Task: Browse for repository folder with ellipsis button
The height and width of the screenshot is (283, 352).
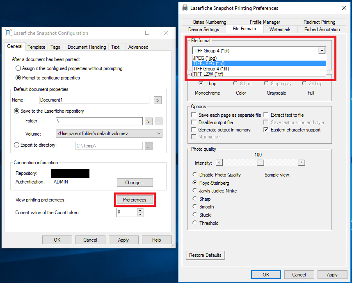Action: point(158,122)
